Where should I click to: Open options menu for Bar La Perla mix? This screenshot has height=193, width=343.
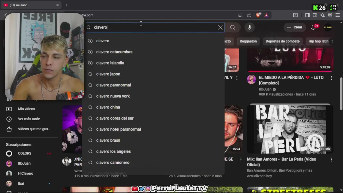pyautogui.click(x=331, y=159)
